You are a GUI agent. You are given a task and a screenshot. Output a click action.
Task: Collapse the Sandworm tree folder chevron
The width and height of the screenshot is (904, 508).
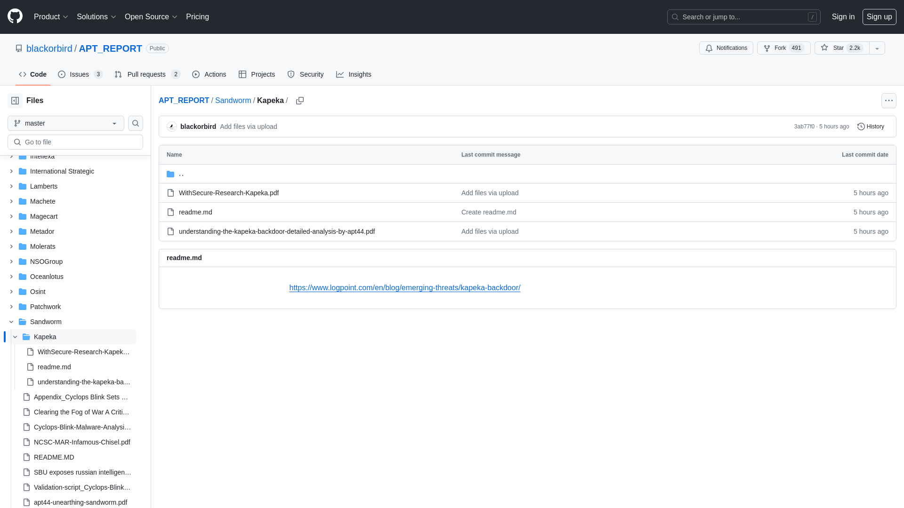tap(11, 322)
